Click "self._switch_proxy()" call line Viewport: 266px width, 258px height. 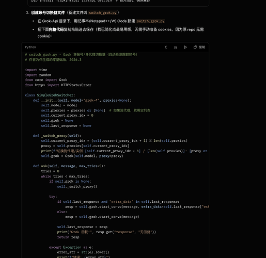pyautogui.click(x=77, y=186)
